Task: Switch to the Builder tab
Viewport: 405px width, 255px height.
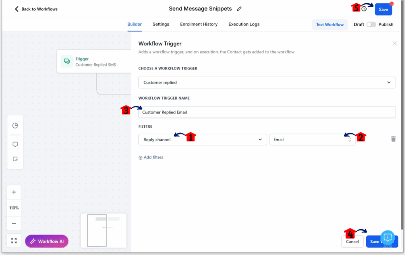Action: click(134, 24)
